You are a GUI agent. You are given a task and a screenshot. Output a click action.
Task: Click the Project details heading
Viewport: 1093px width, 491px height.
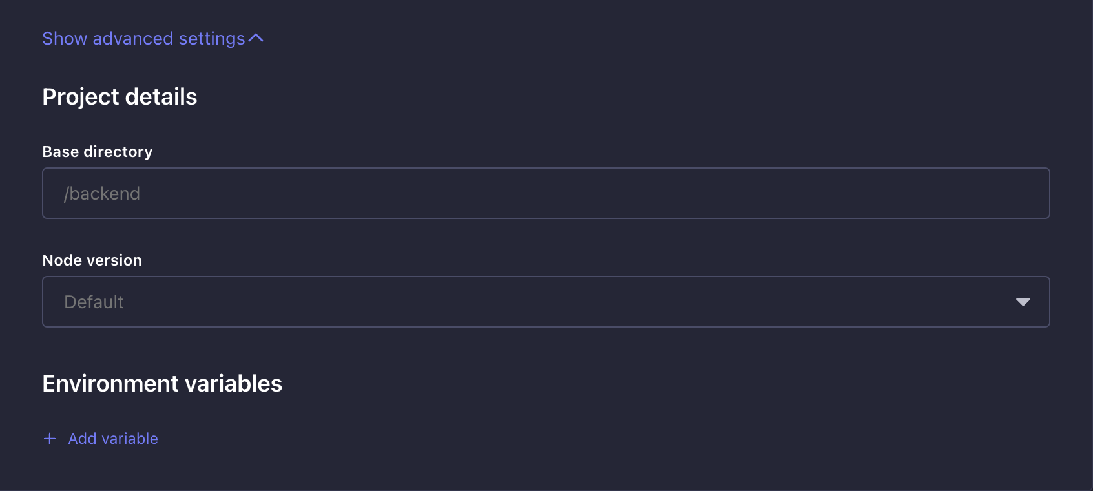120,97
